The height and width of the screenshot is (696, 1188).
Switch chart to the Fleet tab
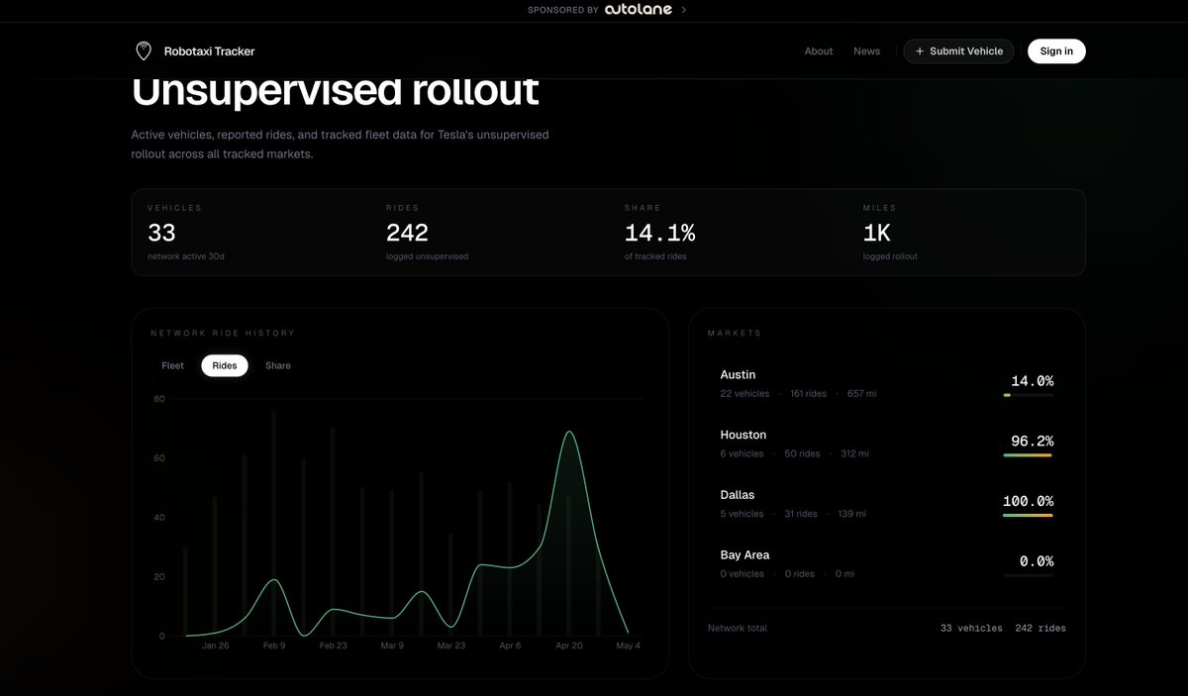(x=172, y=365)
